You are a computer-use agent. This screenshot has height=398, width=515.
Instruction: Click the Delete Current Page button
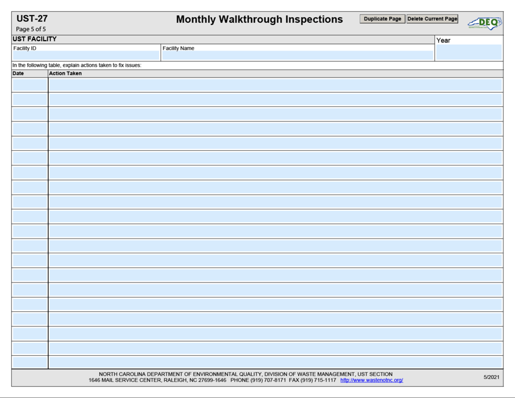pyautogui.click(x=432, y=18)
